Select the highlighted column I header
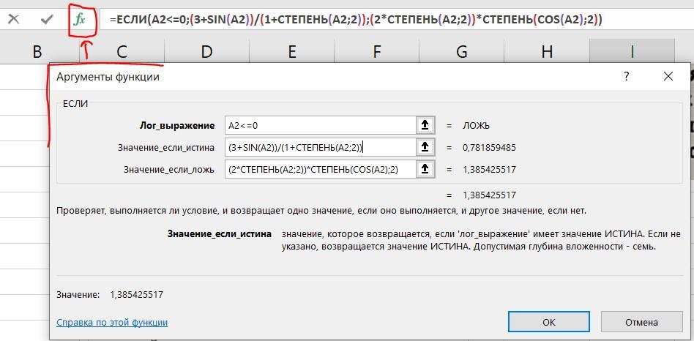Image resolution: width=694 pixels, height=341 pixels. tap(632, 51)
